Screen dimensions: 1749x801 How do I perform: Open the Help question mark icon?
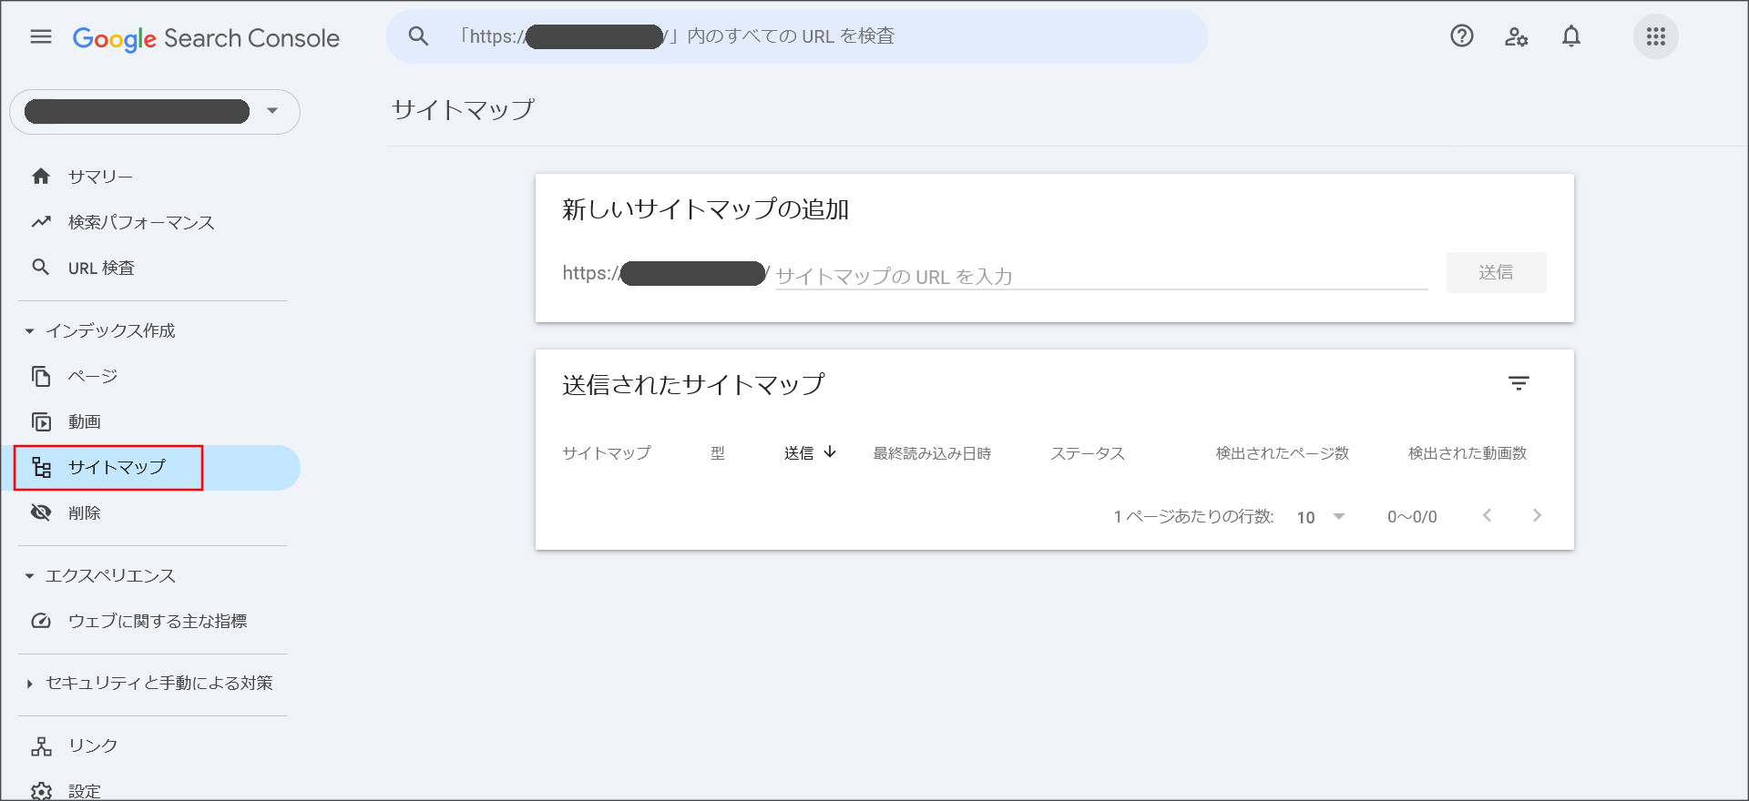click(1462, 36)
